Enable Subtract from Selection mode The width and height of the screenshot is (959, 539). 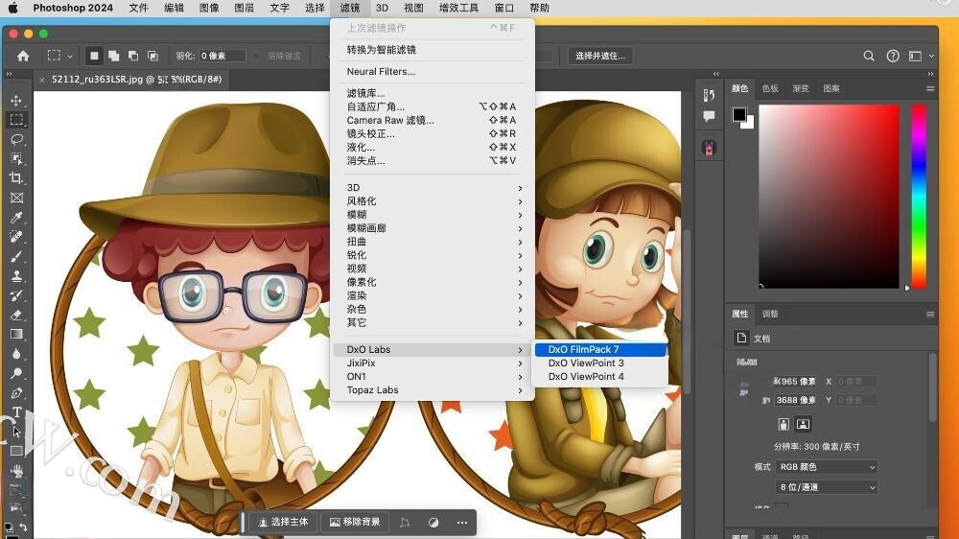pos(133,56)
